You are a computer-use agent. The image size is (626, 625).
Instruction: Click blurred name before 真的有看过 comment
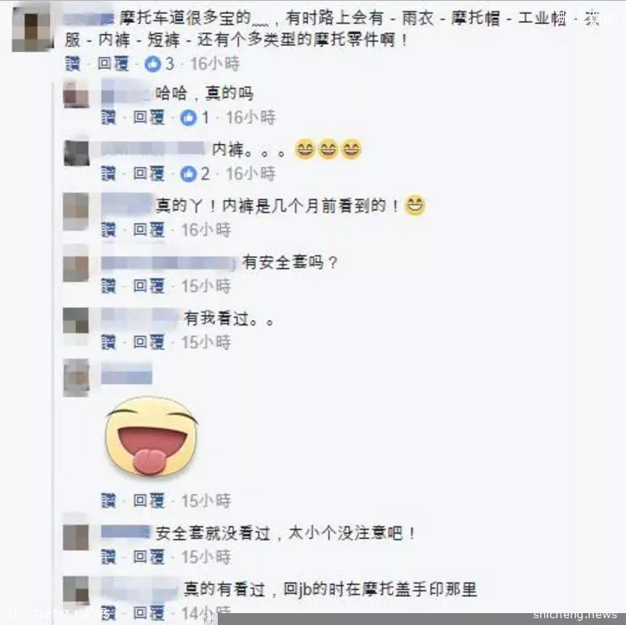point(139,589)
